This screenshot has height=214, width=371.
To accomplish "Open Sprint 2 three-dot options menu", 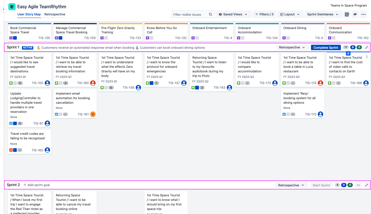I will click(358, 185).
